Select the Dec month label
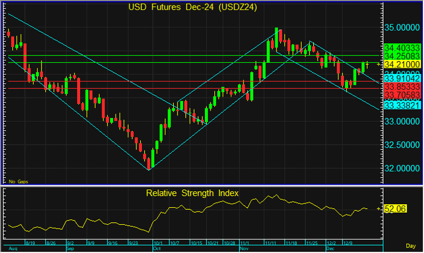This screenshot has height=253, width=424. click(x=330, y=248)
